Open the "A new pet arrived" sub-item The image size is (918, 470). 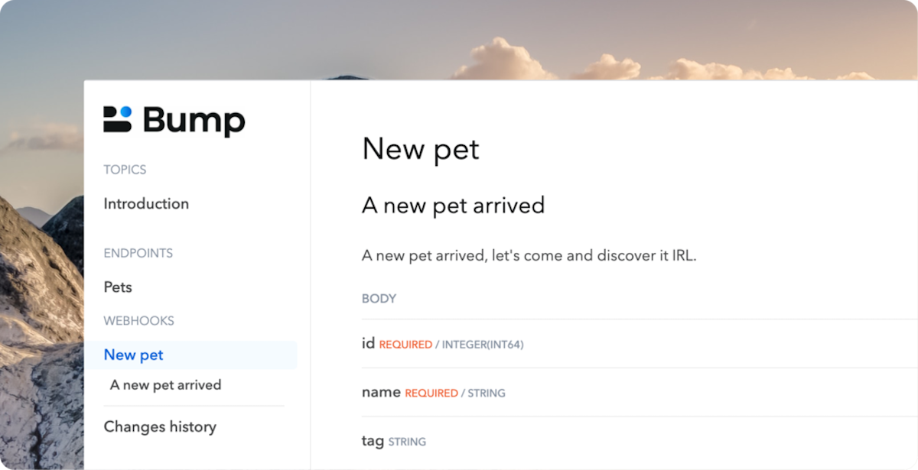[x=165, y=384]
